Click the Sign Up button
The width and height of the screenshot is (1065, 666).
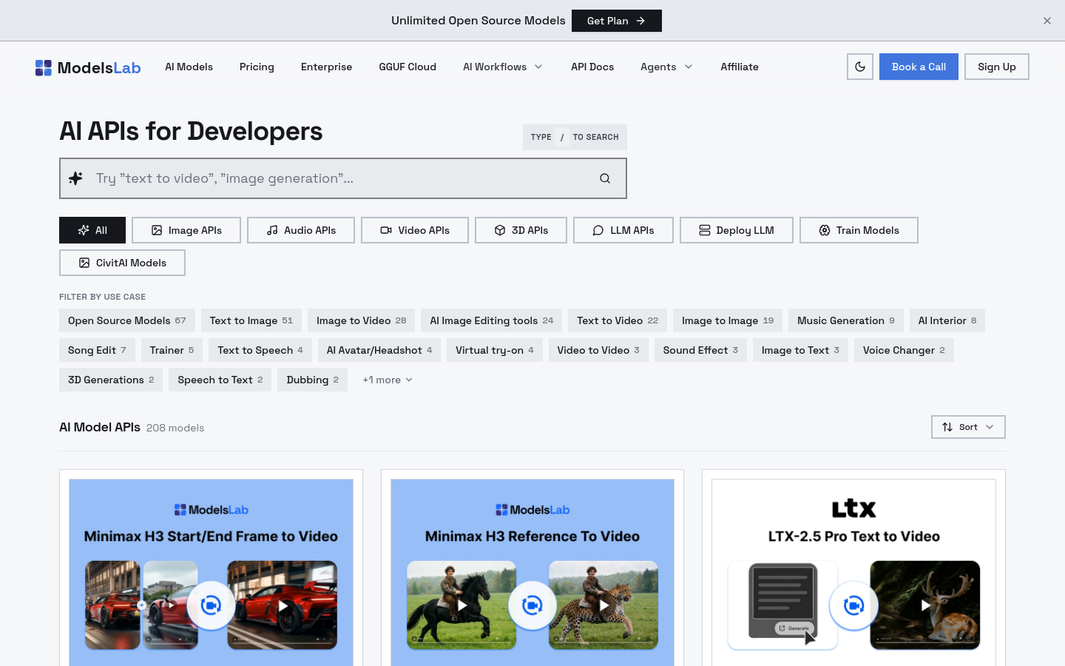[996, 67]
